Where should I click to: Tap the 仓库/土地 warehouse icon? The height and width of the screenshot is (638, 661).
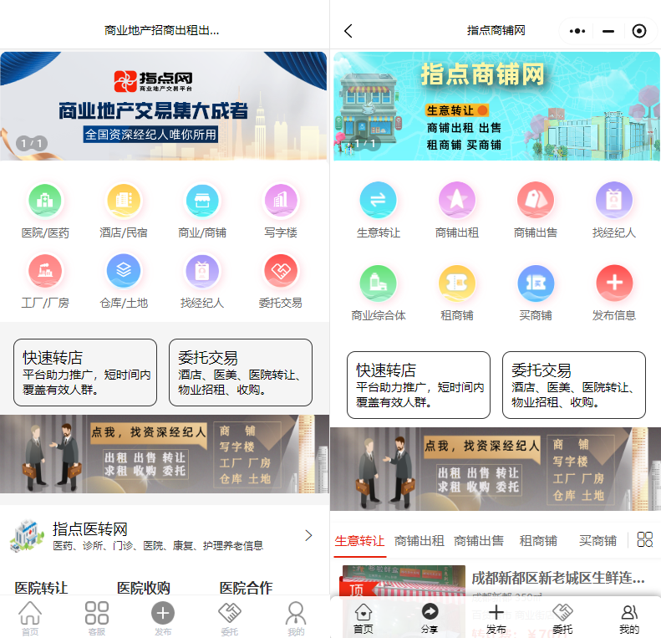pyautogui.click(x=124, y=271)
